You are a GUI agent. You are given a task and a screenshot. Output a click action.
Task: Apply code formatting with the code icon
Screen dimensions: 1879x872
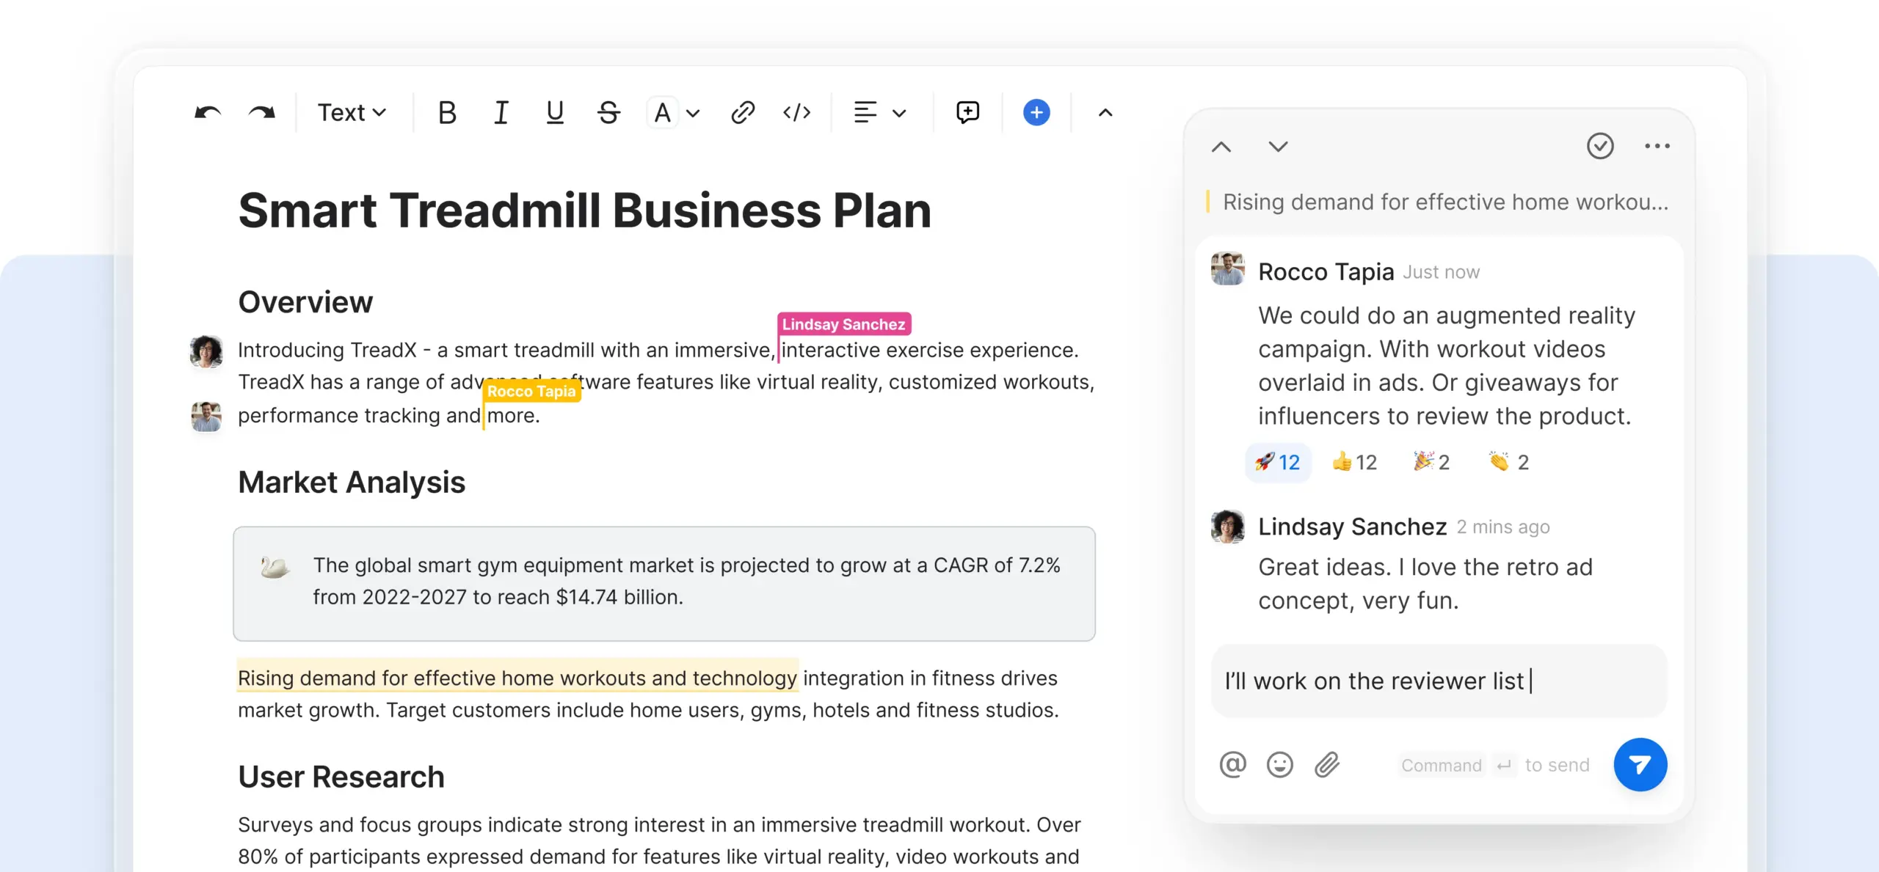[x=796, y=113]
